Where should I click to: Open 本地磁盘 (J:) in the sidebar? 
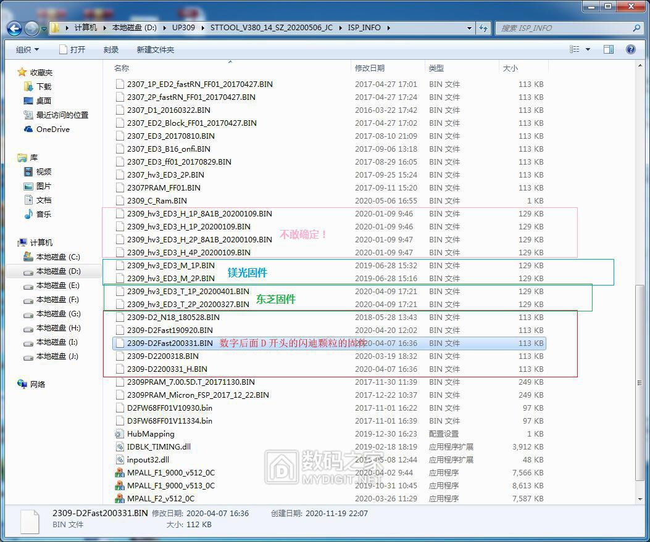pyautogui.click(x=56, y=356)
